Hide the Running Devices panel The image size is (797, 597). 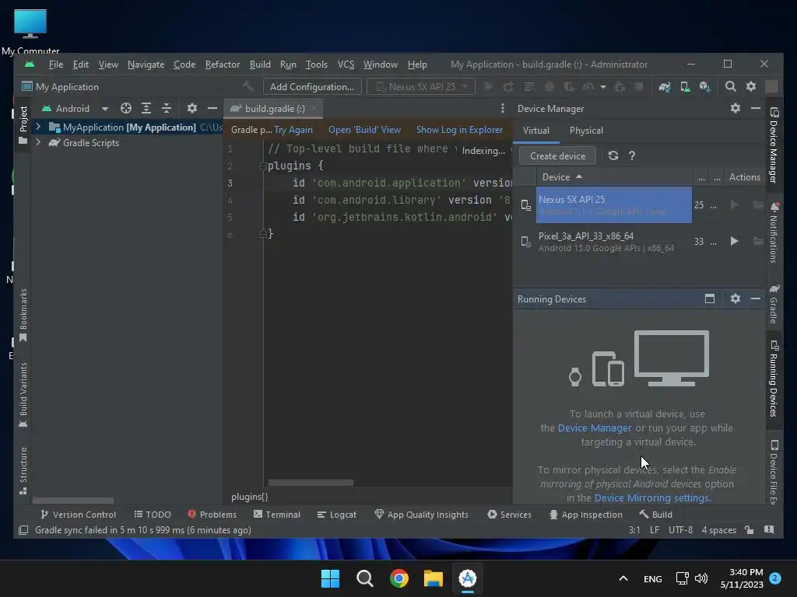click(x=755, y=298)
